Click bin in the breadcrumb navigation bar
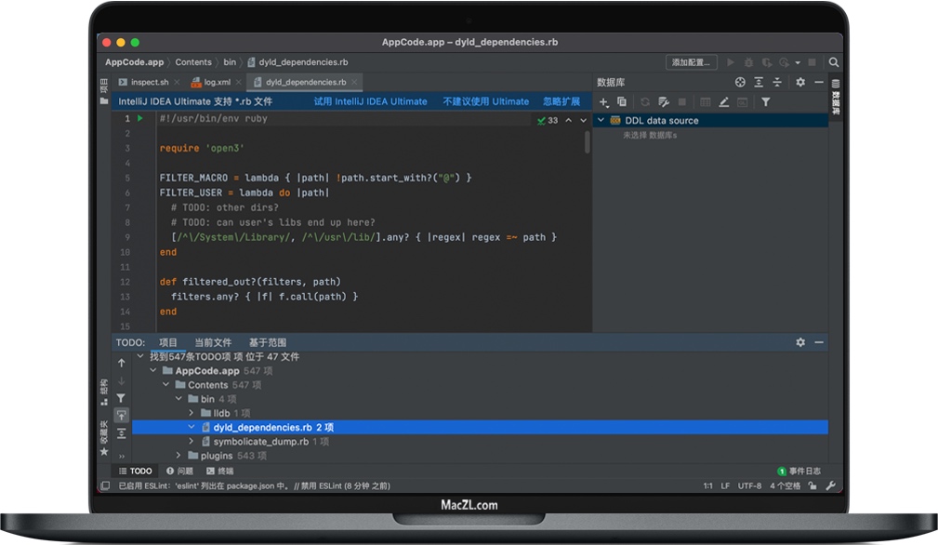Screen dimensions: 938x545 pos(229,61)
